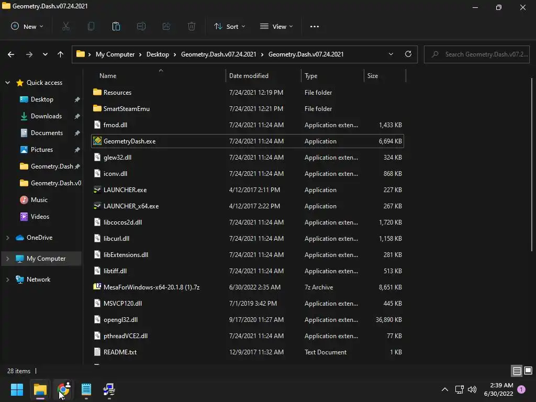This screenshot has height=402, width=536.
Task: Open recent locations dropdown chevron
Action: [45, 54]
